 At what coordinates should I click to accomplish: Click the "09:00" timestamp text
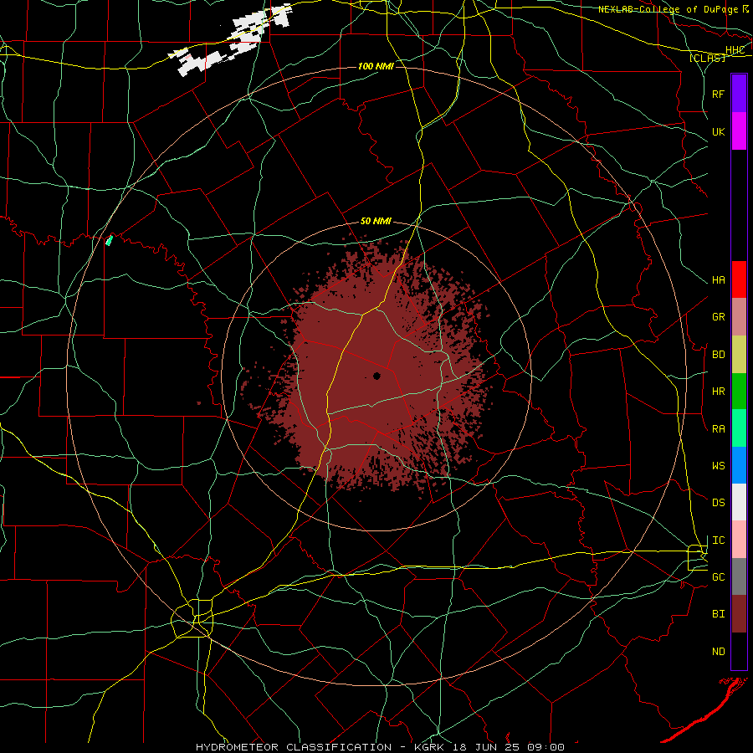(546, 747)
